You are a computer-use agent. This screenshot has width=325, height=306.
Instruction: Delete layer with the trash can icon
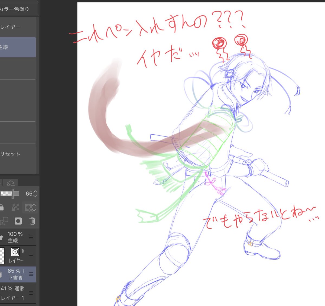(32, 221)
